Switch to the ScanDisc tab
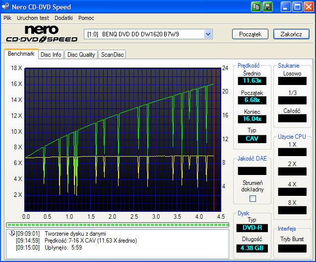This screenshot has width=316, height=262. pyautogui.click(x=112, y=55)
